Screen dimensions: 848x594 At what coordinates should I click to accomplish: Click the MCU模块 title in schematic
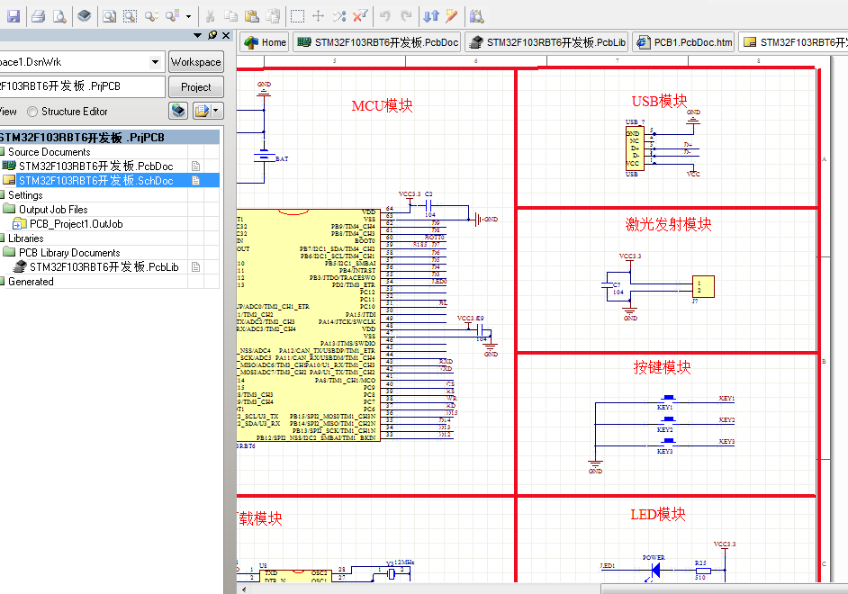(382, 105)
